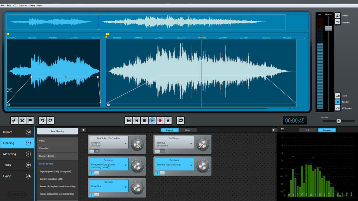
Task: Toggle the Stereo link button
Action: 338,16
